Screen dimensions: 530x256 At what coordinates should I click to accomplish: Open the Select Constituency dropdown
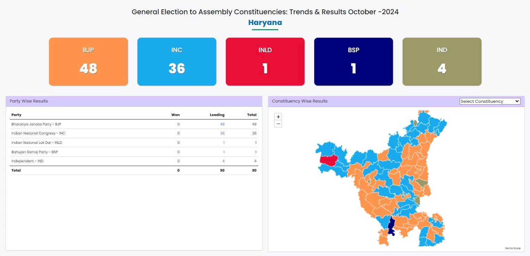(x=490, y=101)
